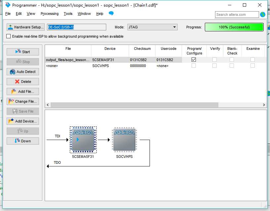Open the Add File dialog
This screenshot has width=270, height=211.
coord(23,91)
